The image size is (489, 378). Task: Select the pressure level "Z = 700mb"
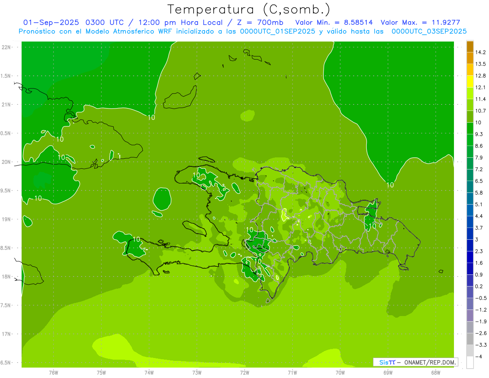tap(260, 22)
